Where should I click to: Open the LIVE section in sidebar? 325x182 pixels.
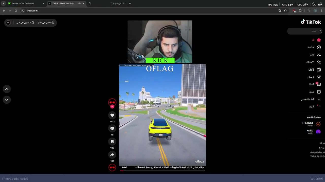[314, 70]
